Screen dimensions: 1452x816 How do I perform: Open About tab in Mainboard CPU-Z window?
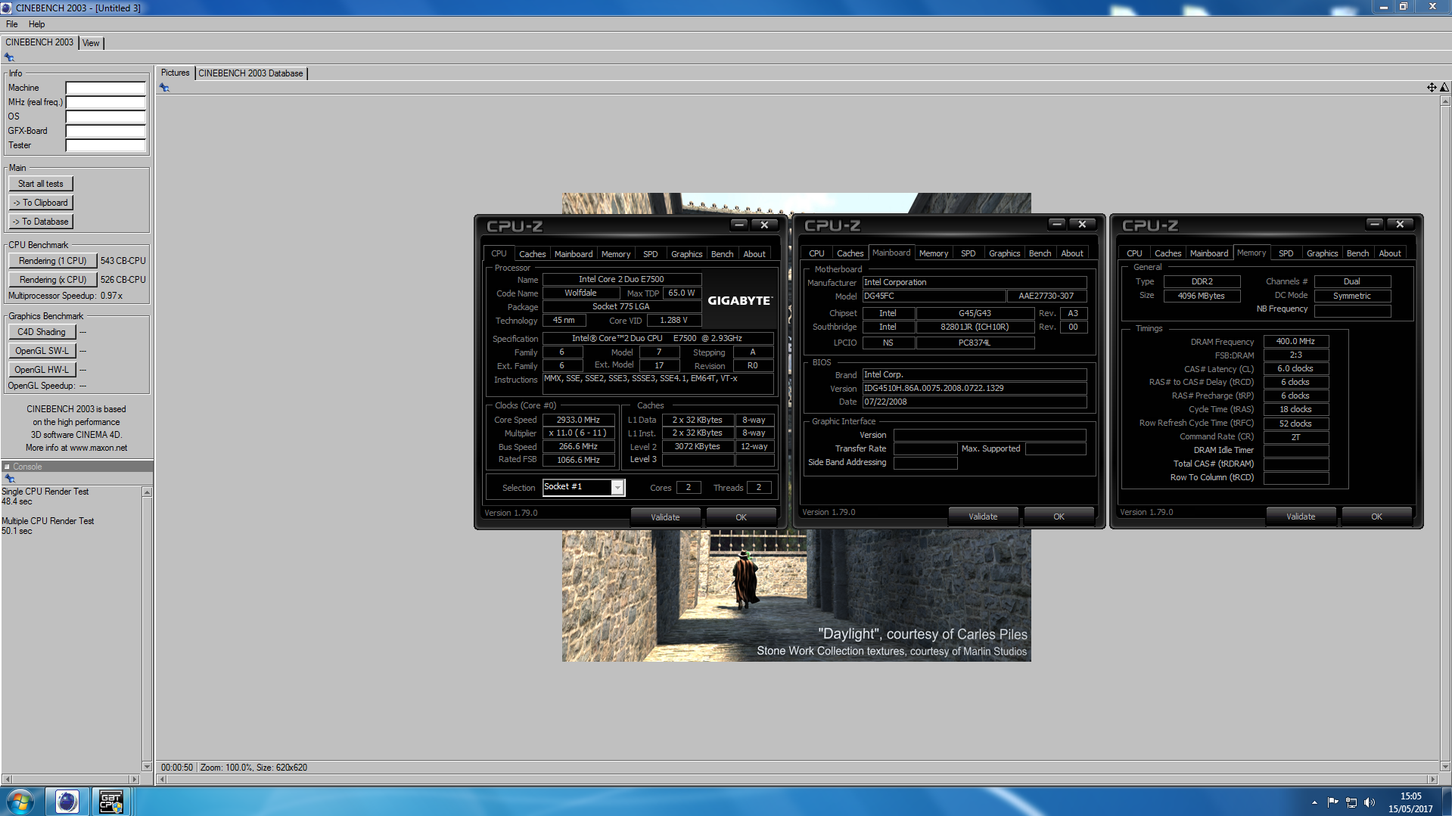(1071, 253)
